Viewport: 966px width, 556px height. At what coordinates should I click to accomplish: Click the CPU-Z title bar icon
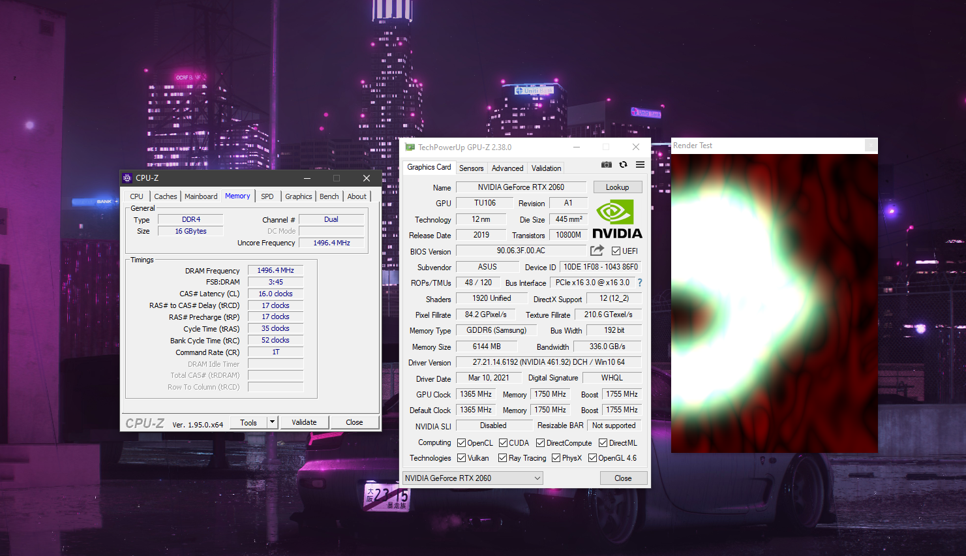tap(128, 178)
